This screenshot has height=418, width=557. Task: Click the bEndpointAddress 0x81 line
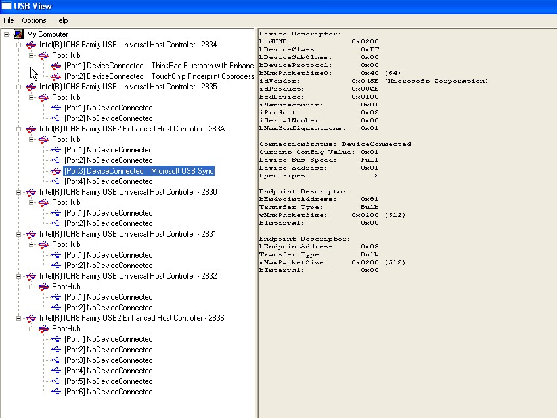[x=319, y=199]
